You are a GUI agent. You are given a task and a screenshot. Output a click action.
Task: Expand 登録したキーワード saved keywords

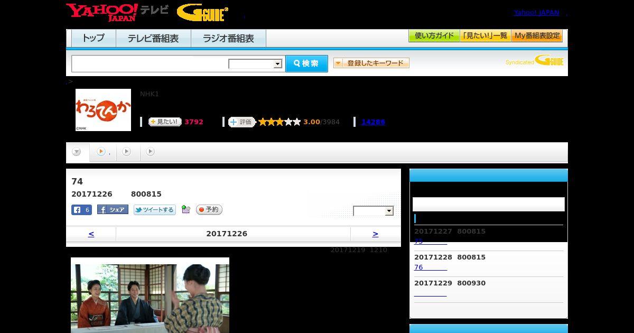click(371, 63)
